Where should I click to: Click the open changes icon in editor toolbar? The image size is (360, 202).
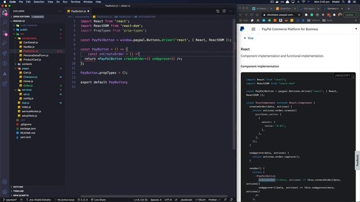pos(218,11)
